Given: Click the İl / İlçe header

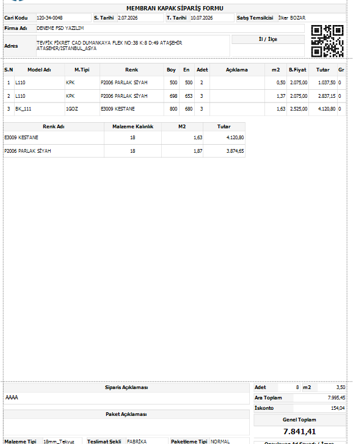Looking at the screenshot, I should click(x=267, y=39).
